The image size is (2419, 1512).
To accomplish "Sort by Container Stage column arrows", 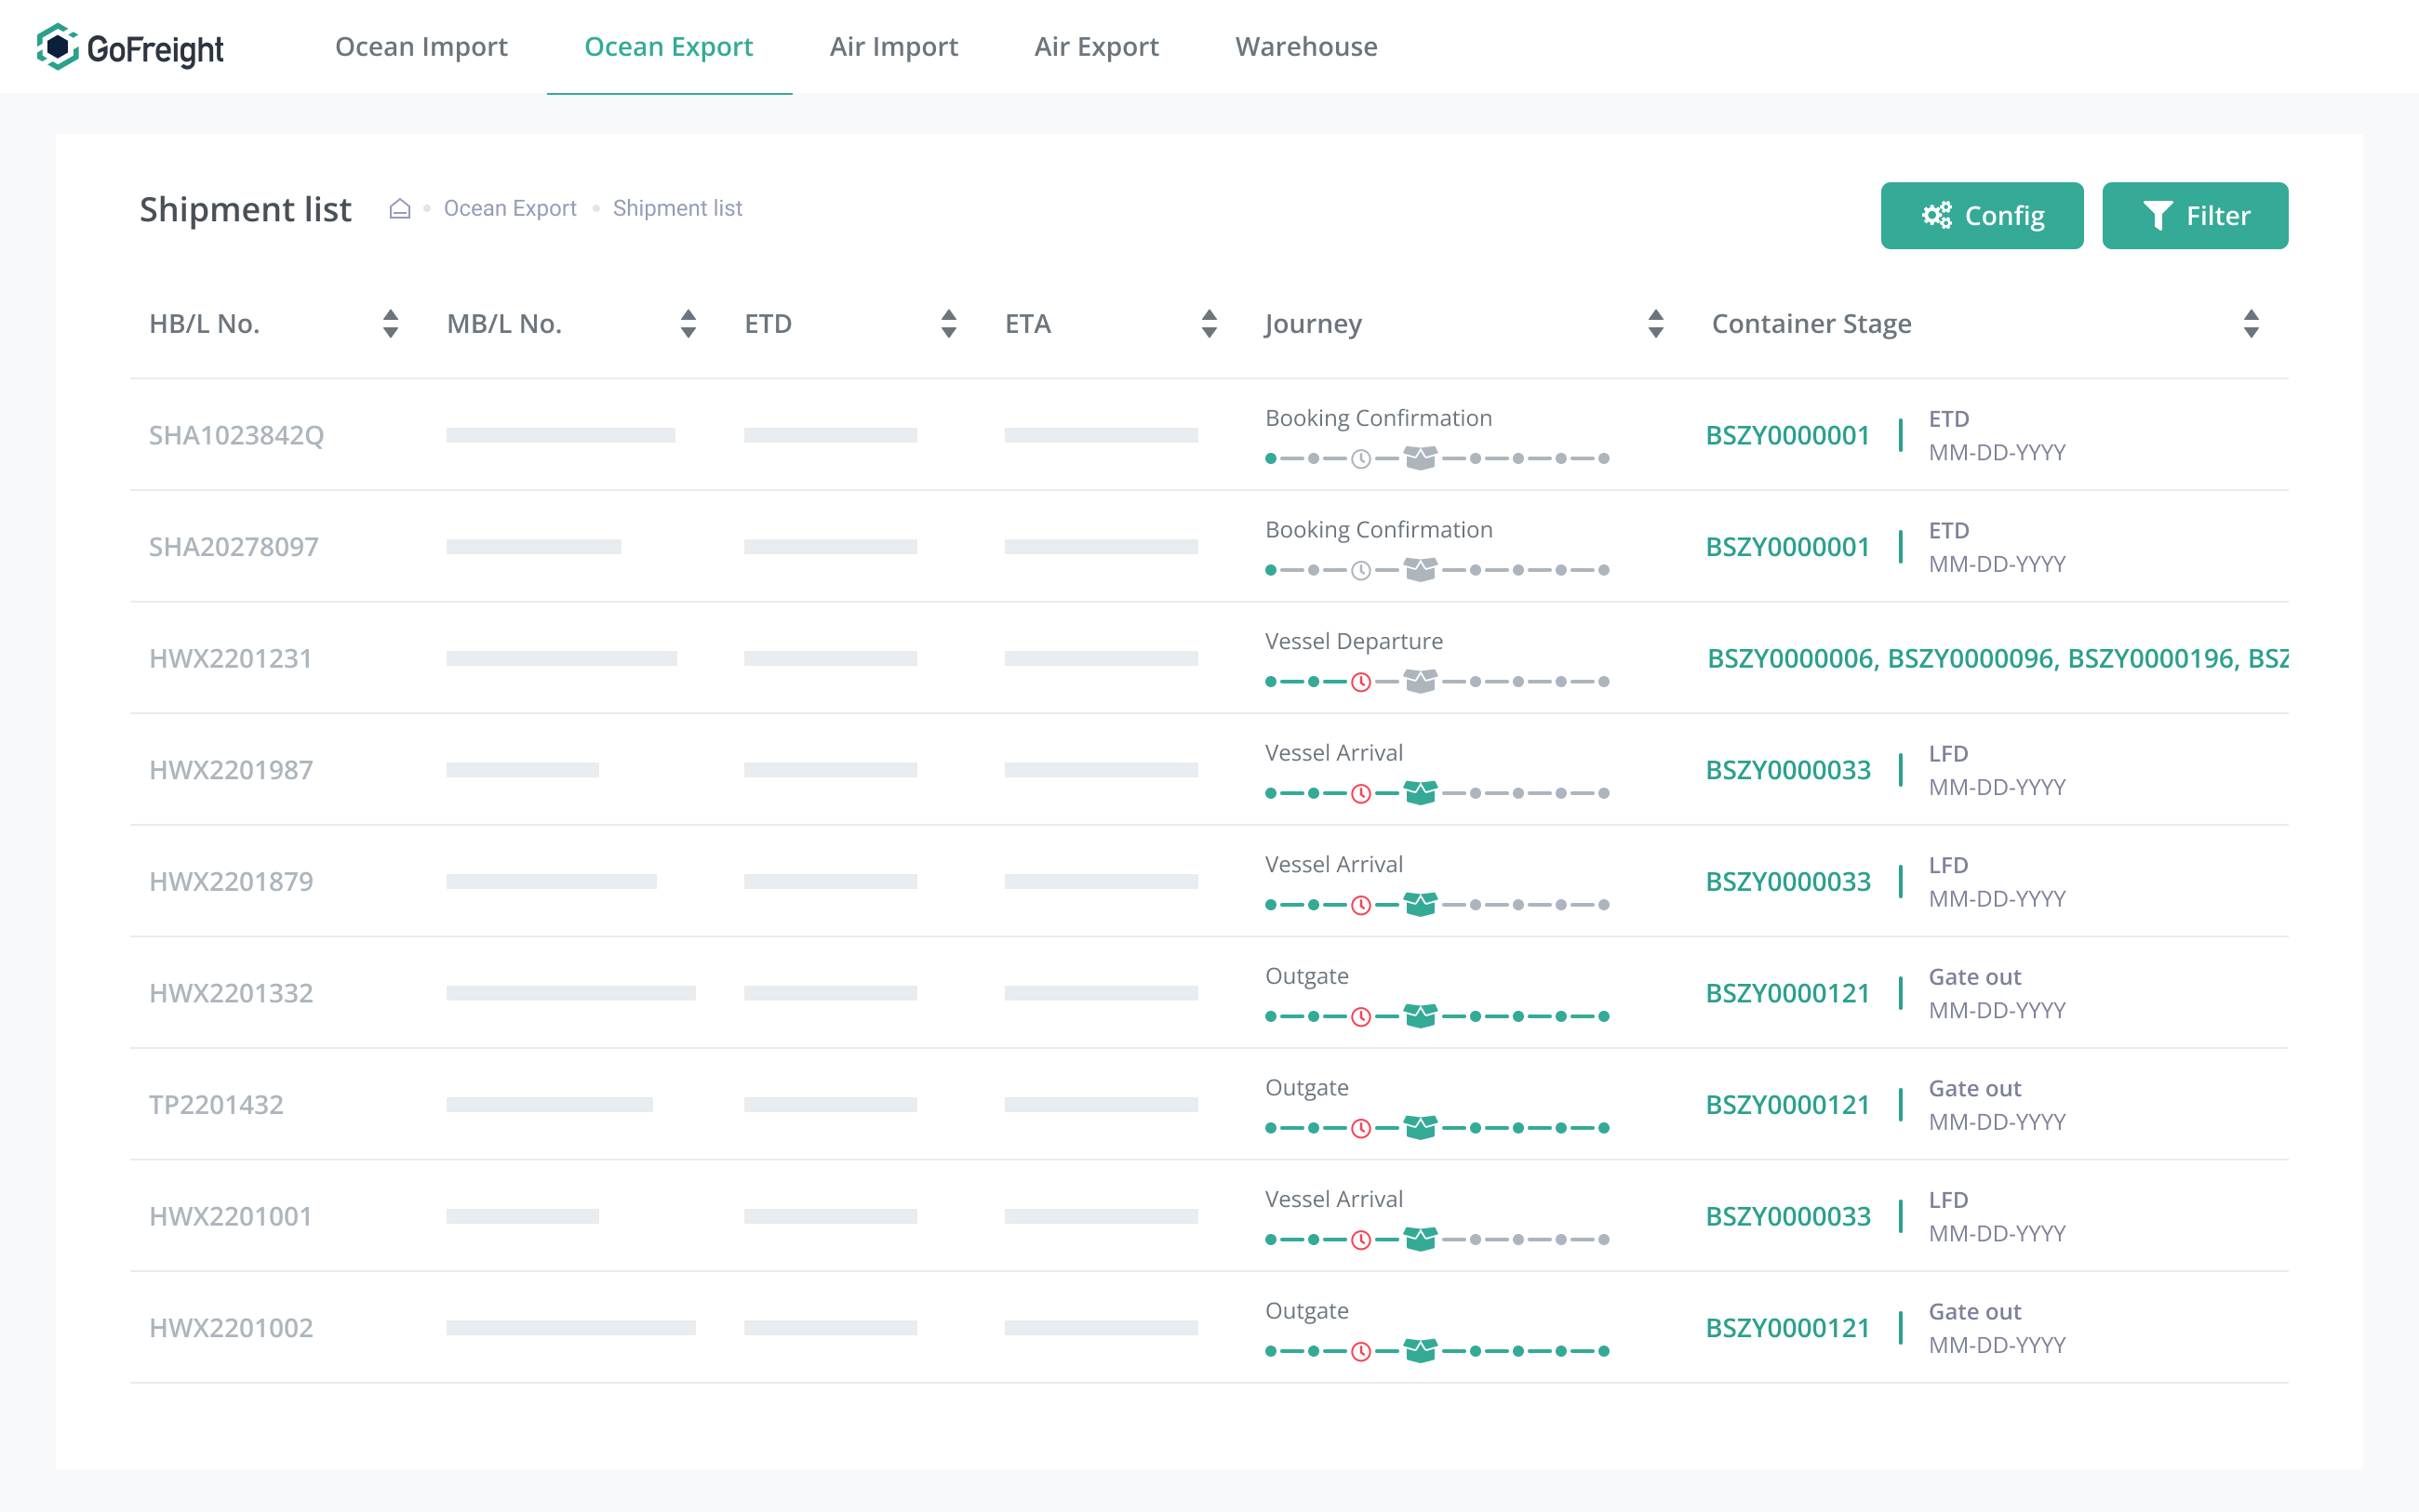I will tap(2251, 324).
